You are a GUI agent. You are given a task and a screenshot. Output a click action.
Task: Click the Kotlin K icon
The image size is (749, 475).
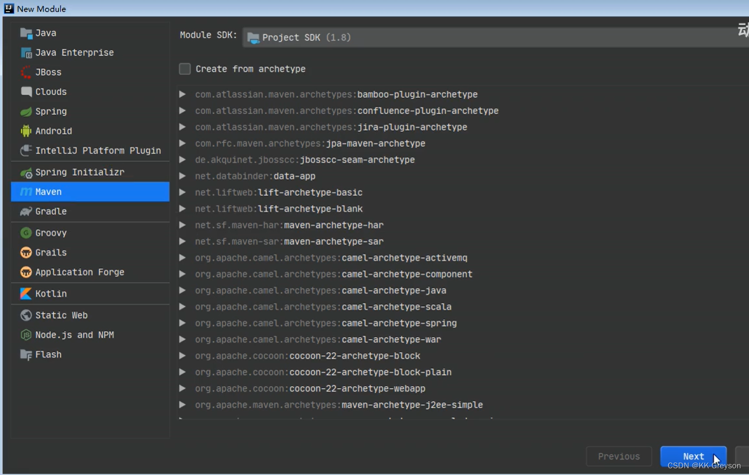26,294
